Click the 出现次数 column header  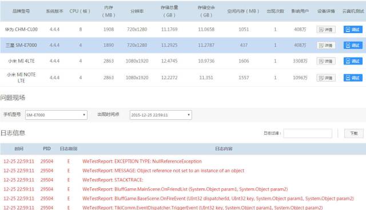[275, 11]
